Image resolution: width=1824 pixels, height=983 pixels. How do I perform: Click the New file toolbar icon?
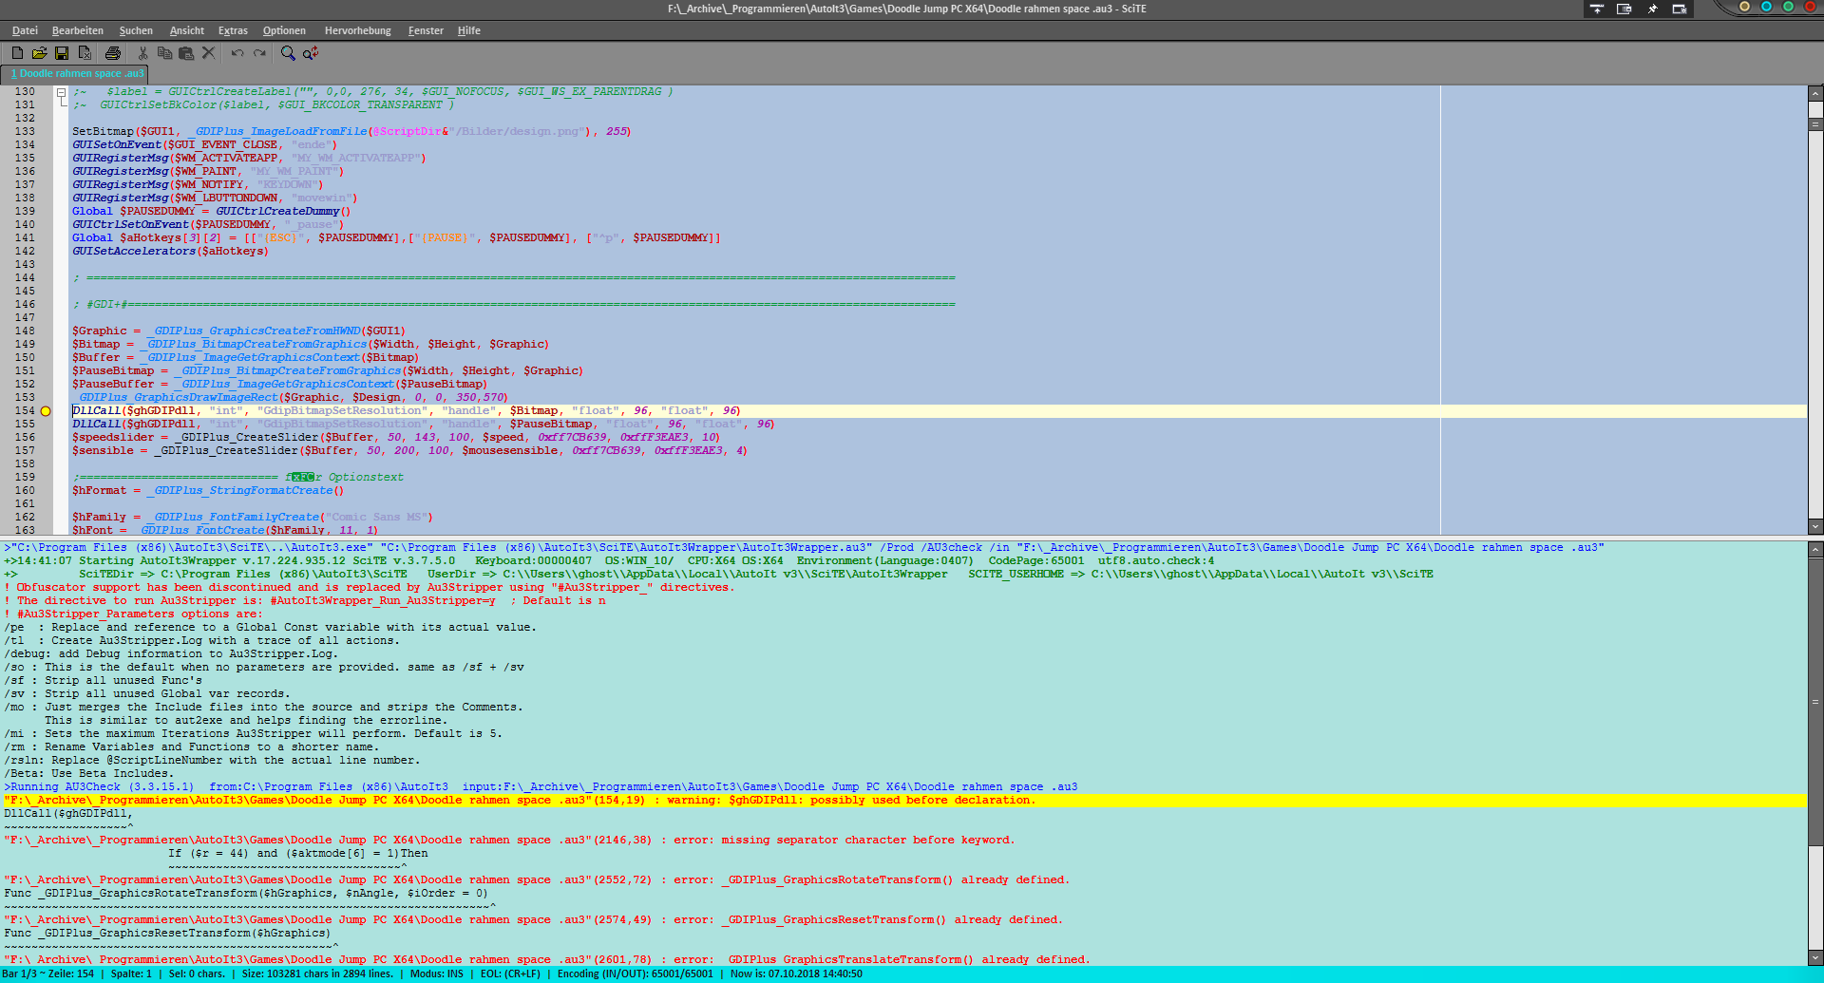point(17,53)
